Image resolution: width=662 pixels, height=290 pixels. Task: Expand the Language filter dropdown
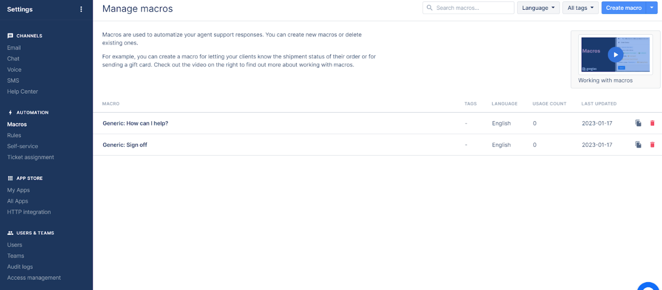pyautogui.click(x=538, y=8)
